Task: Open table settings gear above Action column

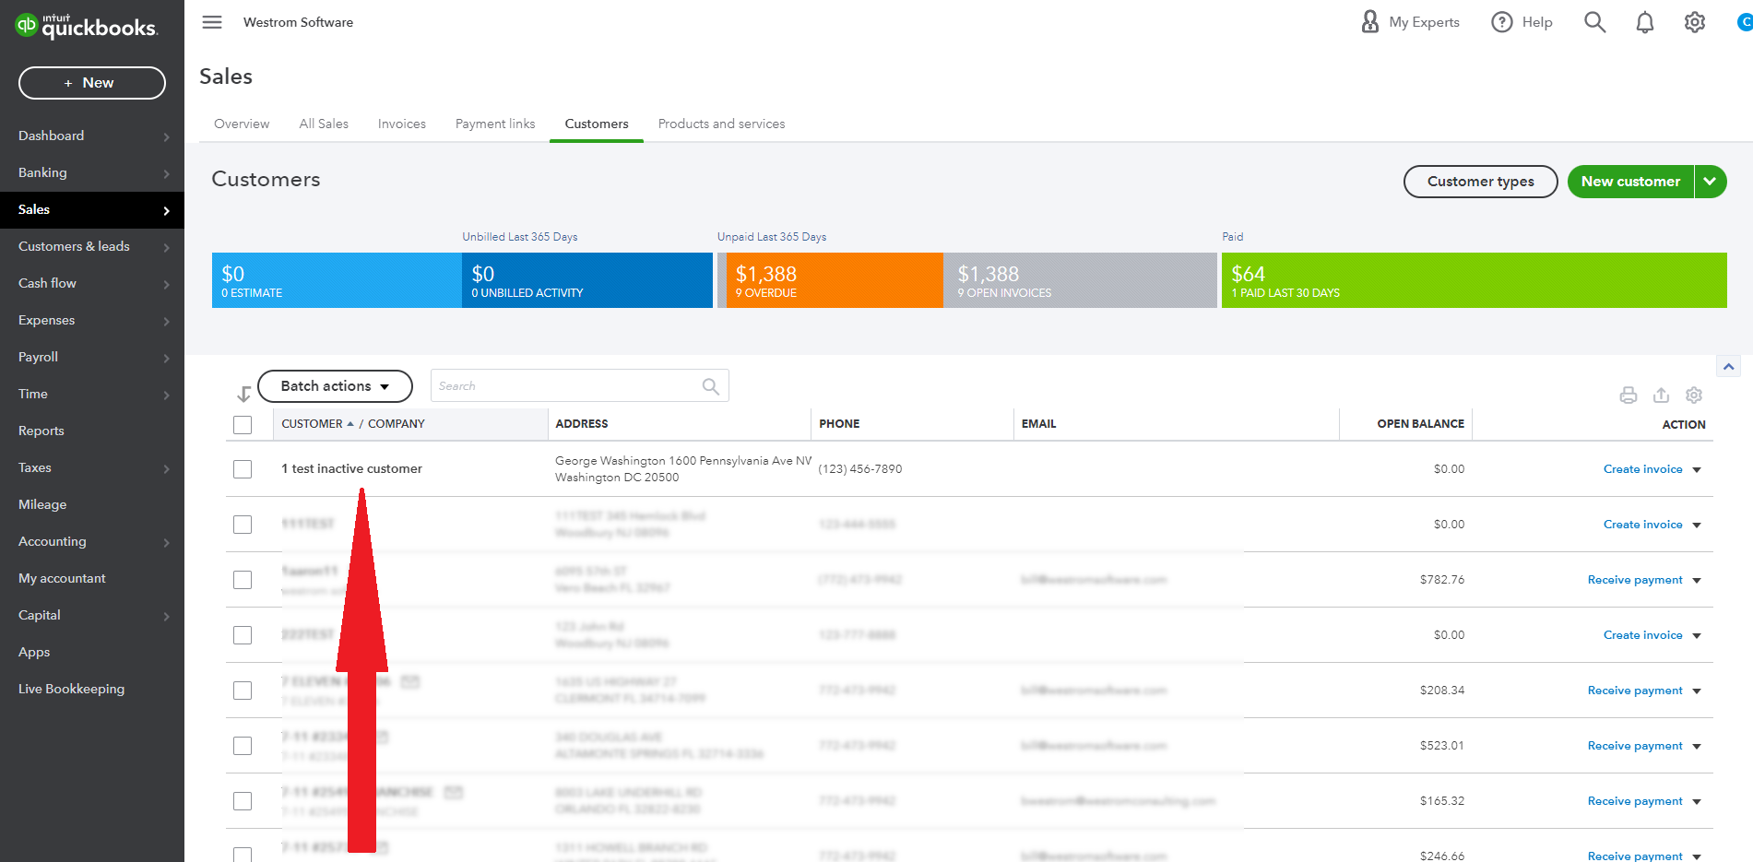Action: [x=1694, y=395]
